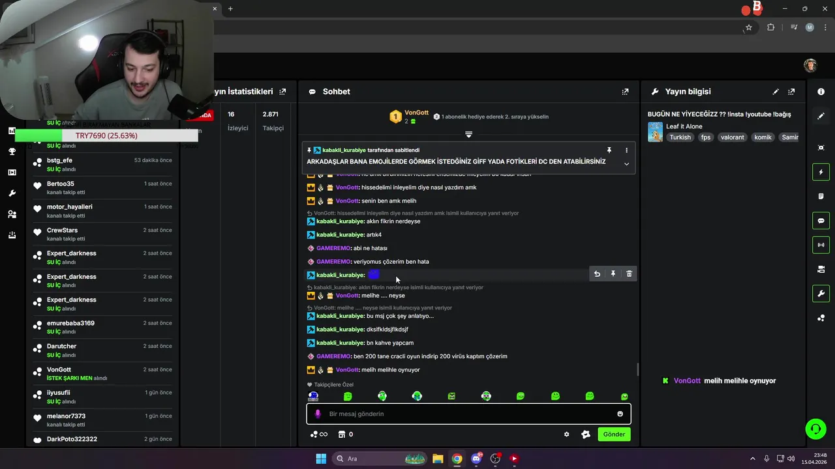
Task: Collapse the gifter leaderboard handle under VonGott
Action: (x=468, y=134)
